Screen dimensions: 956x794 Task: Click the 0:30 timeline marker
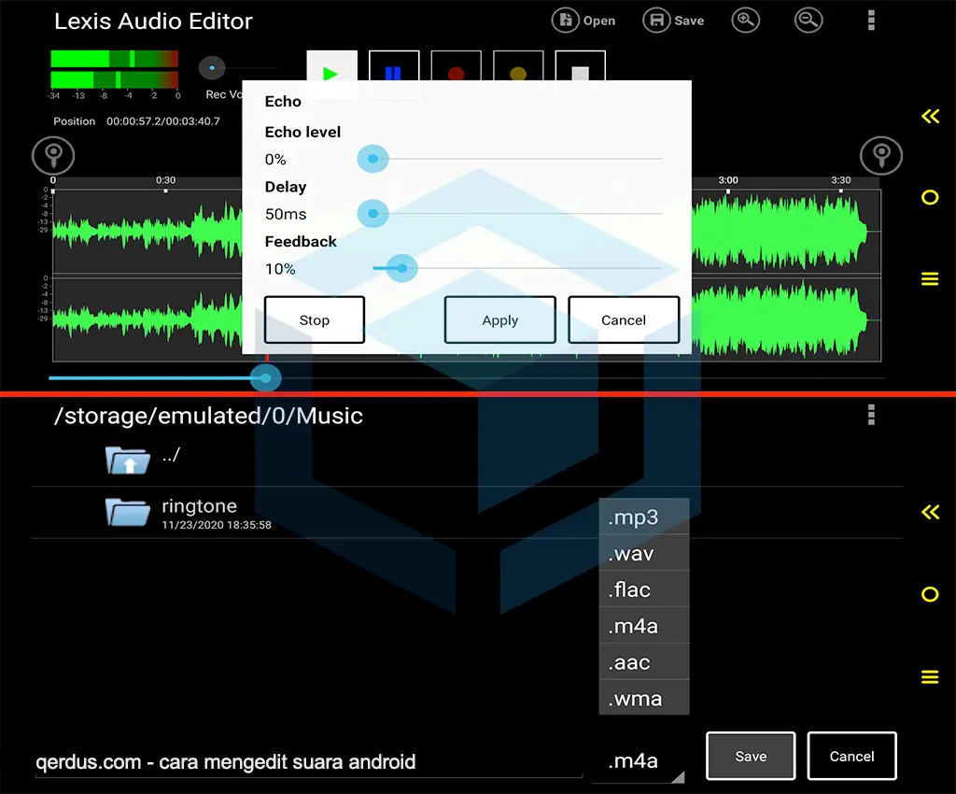tap(165, 180)
